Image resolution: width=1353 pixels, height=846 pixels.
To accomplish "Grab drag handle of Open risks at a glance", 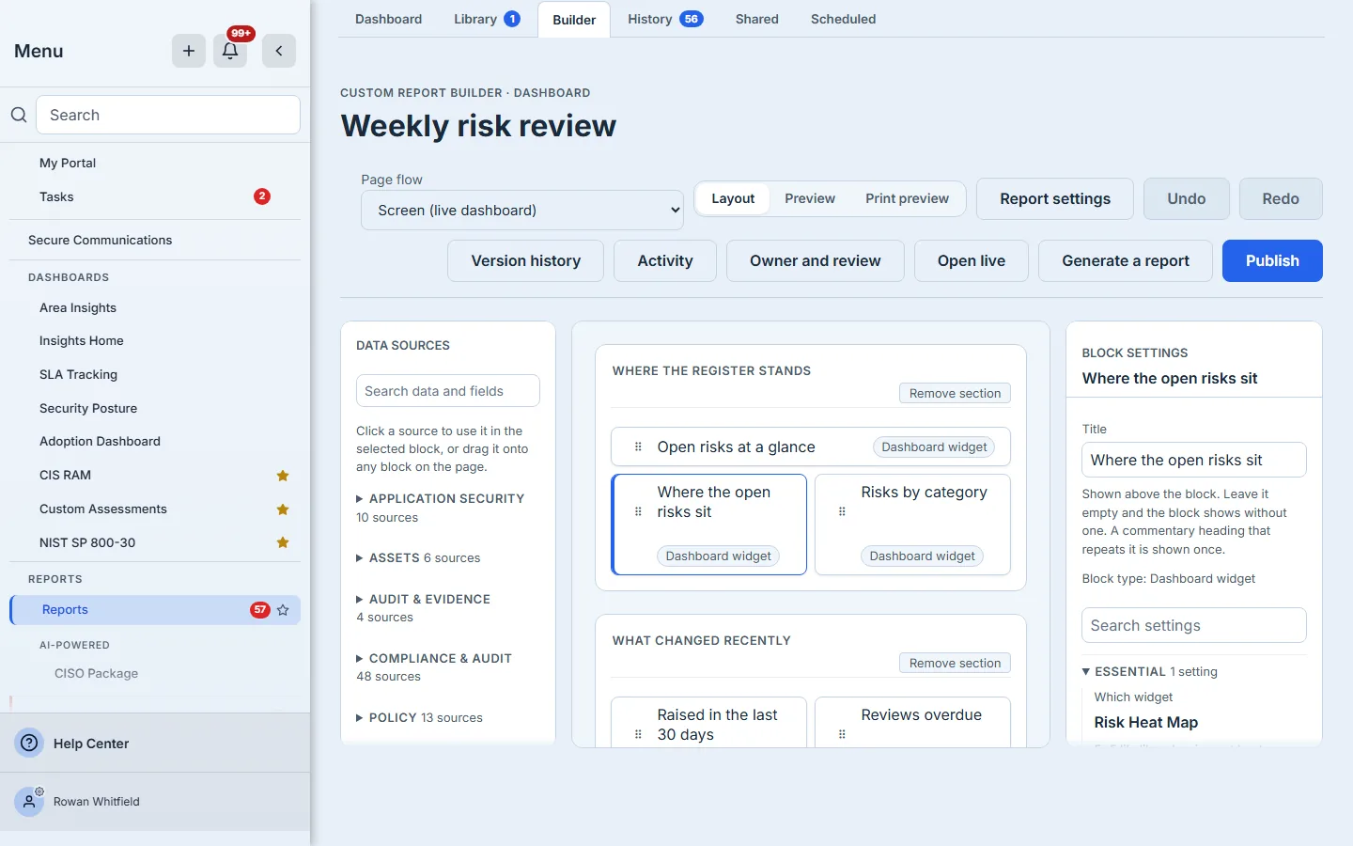I will pos(638,446).
